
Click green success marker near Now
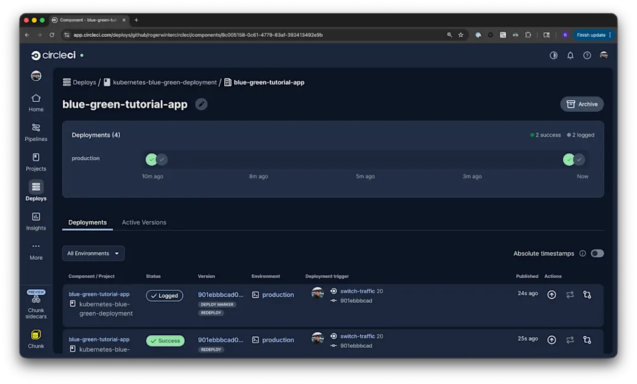[x=568, y=159]
